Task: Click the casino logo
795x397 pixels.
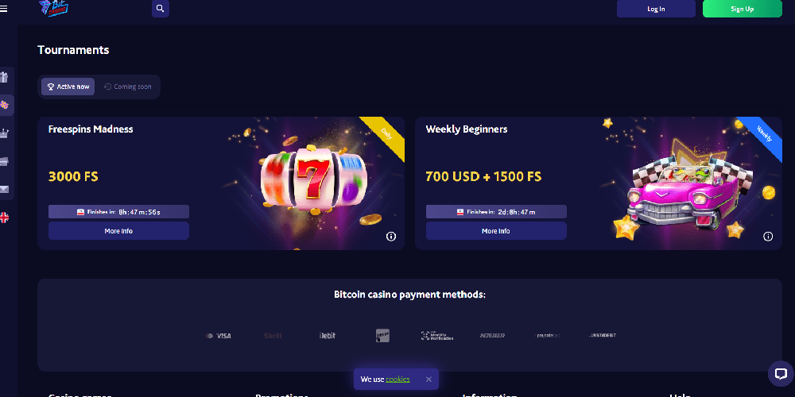Action: tap(53, 8)
